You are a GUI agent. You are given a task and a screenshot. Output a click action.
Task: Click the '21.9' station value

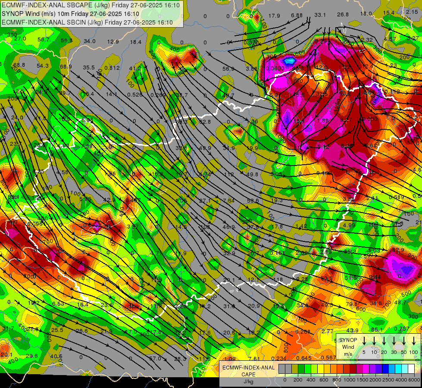pyautogui.click(x=106, y=331)
